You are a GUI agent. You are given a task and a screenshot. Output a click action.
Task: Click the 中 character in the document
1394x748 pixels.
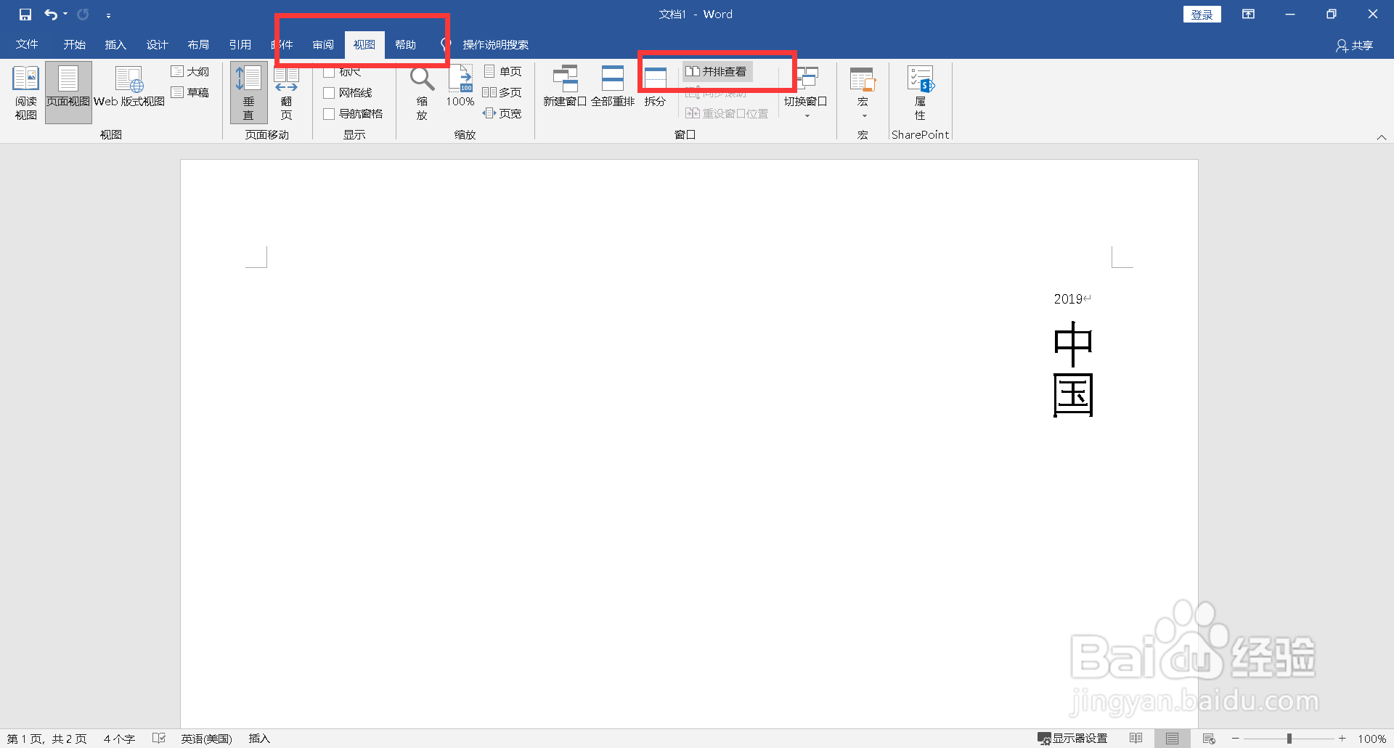point(1073,344)
